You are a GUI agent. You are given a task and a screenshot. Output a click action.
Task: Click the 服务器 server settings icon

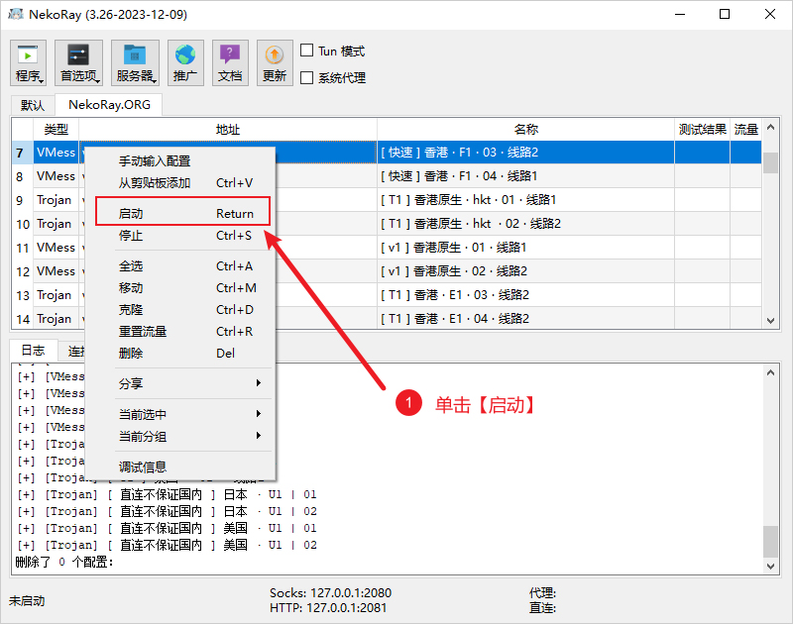point(135,61)
